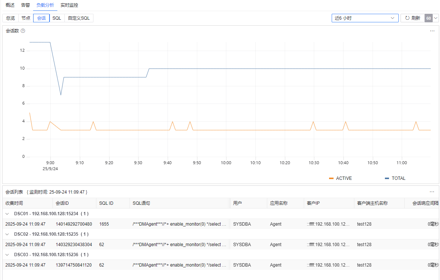
Task: Click the SQL statement in session 140149292700480 row
Action: [x=179, y=224]
